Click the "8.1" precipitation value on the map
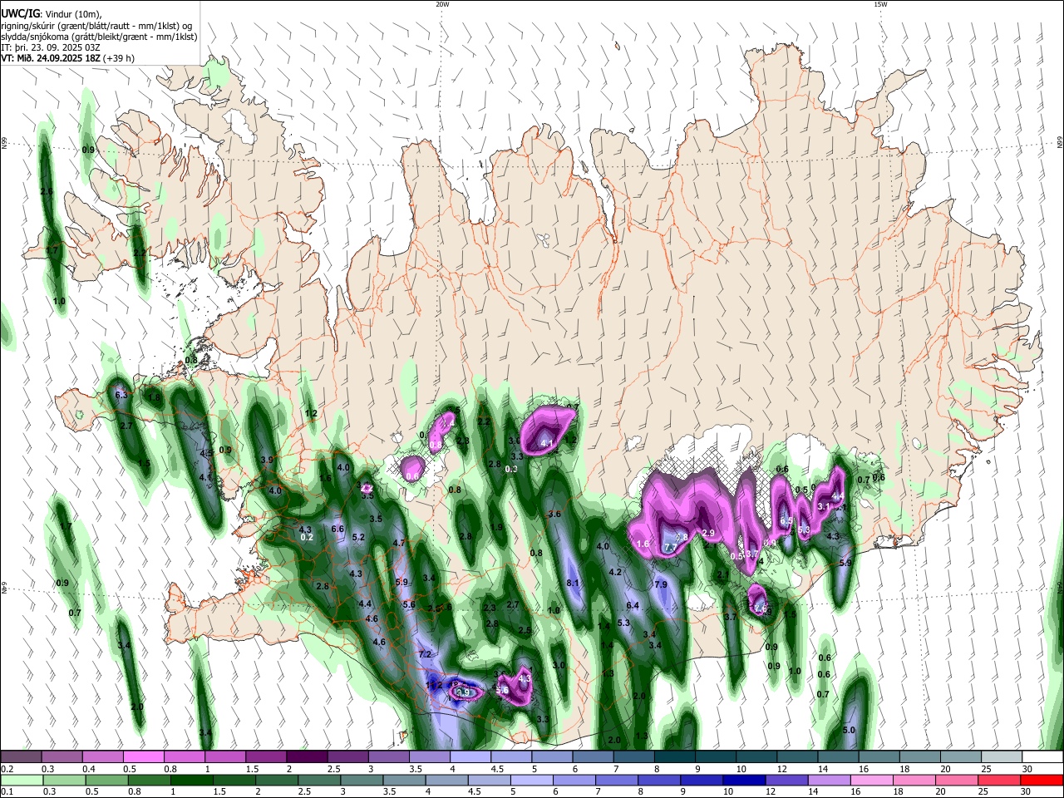This screenshot has height=798, width=1064. pos(573,584)
